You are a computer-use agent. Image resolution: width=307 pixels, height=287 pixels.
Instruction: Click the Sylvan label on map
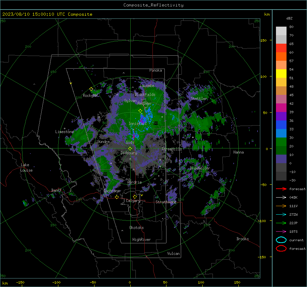[130, 101]
